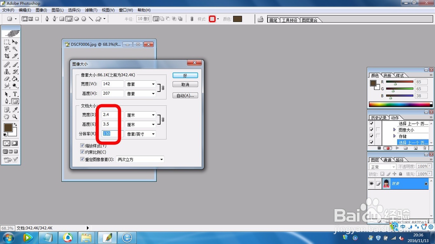Select the Move tool
Screen dimensions: 435x244
pyautogui.click(x=15, y=42)
